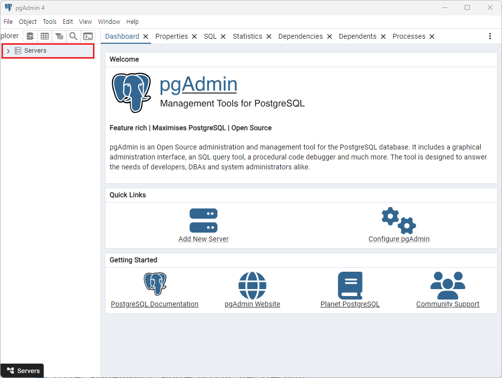Close the Statistics tab
The height and width of the screenshot is (378, 502).
point(268,36)
